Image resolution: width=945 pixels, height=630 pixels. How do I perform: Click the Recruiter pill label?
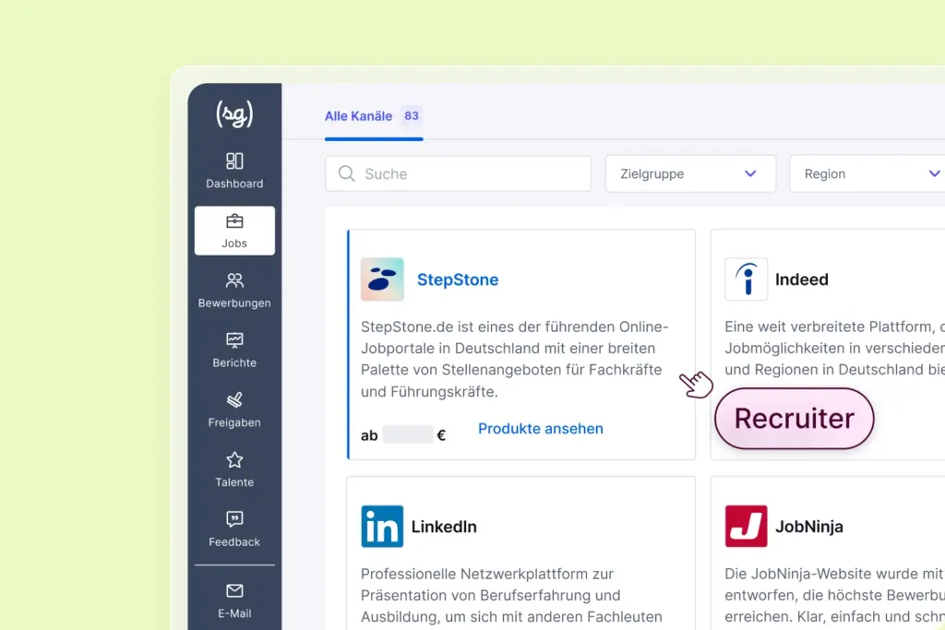(794, 419)
